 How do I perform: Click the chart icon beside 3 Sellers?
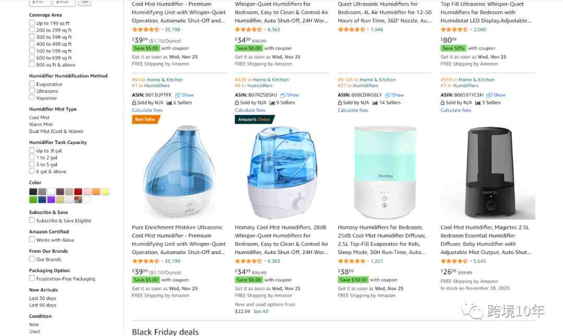click(478, 103)
